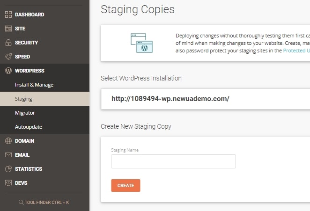The height and width of the screenshot is (211, 310).
Task: Open the STATISTICS section label
Action: 29,169
